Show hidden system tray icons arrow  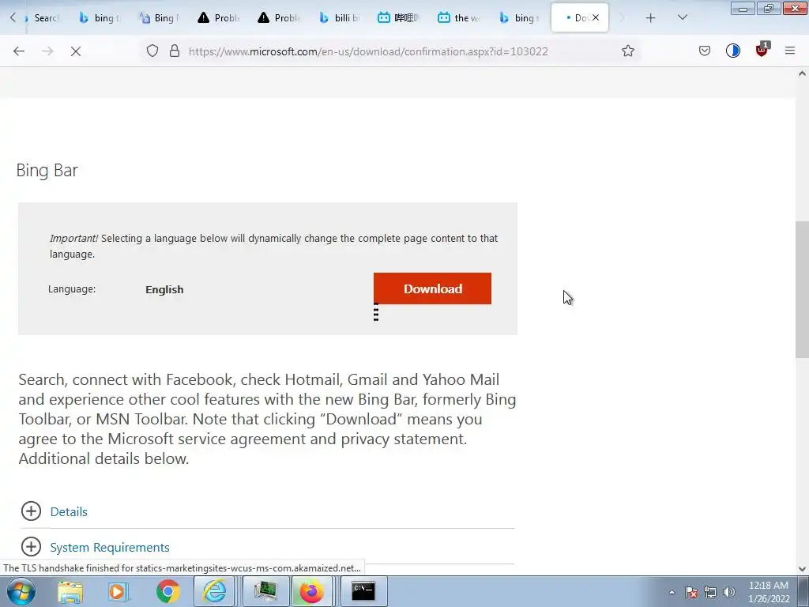tap(672, 592)
